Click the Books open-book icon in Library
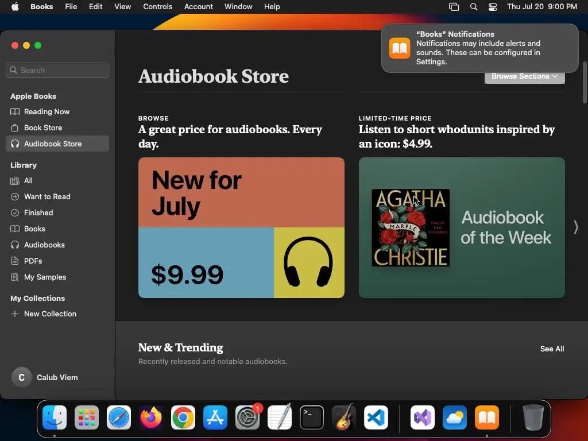The height and width of the screenshot is (441, 588). point(14,229)
